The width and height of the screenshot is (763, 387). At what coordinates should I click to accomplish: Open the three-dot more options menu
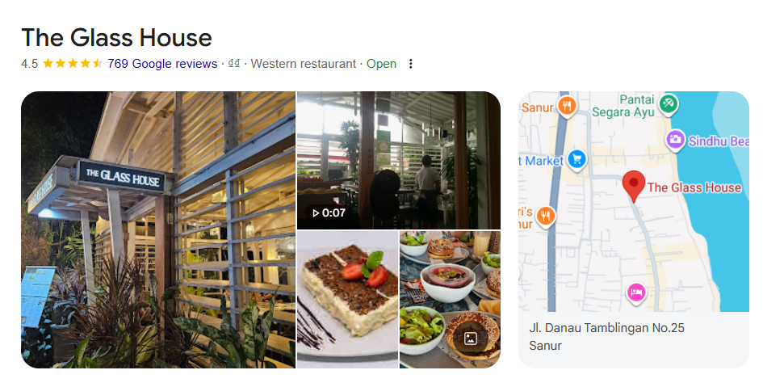(x=411, y=64)
